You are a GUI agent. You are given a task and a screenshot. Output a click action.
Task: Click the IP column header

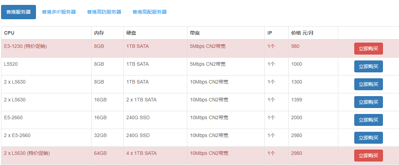point(270,33)
